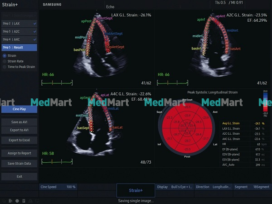The height and width of the screenshot is (204, 272).
Task: Click the AVC_Auto table row
Action: tap(245, 165)
